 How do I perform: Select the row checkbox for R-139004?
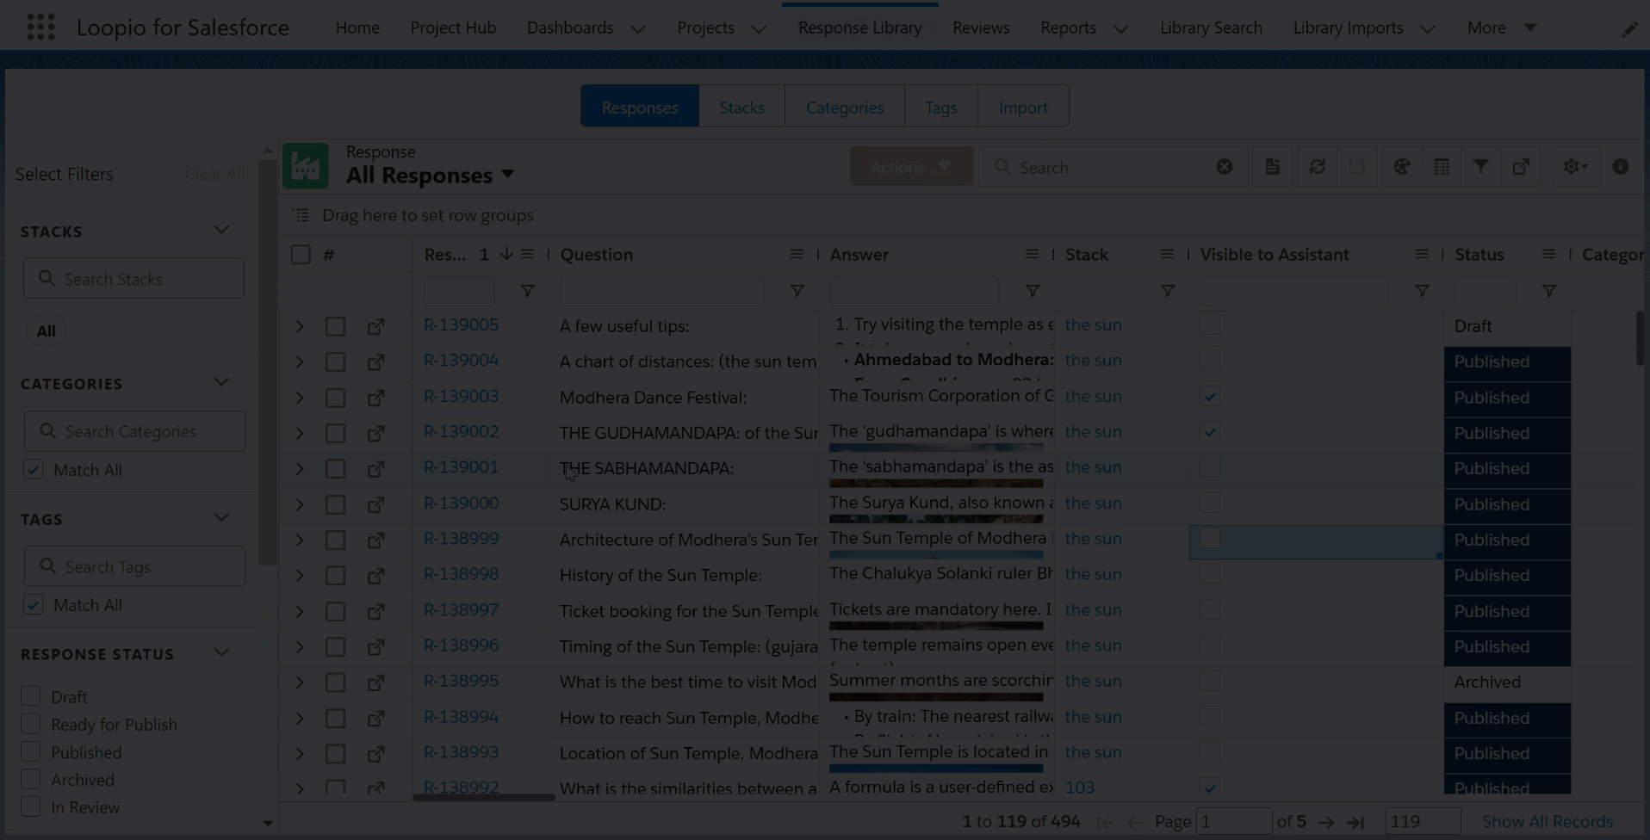click(x=336, y=362)
